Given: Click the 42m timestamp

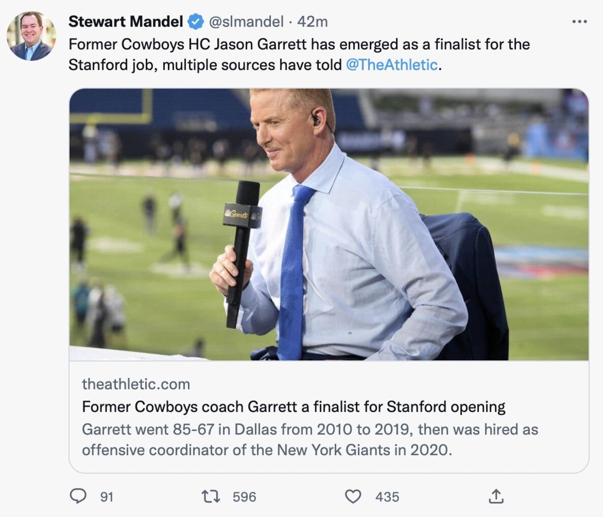Looking at the screenshot, I should (x=313, y=22).
